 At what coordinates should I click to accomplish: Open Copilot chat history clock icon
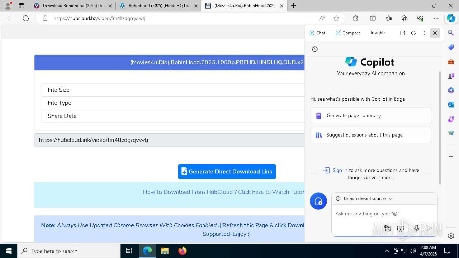click(x=315, y=49)
